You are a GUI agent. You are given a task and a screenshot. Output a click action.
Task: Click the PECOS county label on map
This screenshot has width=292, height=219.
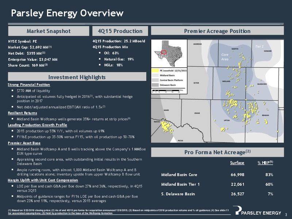point(180,141)
